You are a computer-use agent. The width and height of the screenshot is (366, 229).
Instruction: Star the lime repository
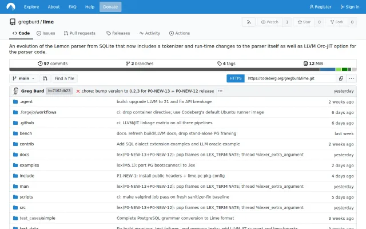tap(304, 22)
